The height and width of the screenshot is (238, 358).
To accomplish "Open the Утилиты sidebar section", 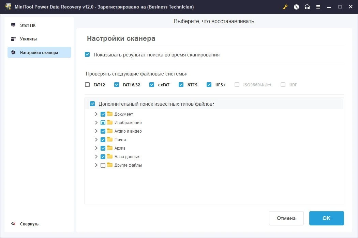I will [x=39, y=39].
